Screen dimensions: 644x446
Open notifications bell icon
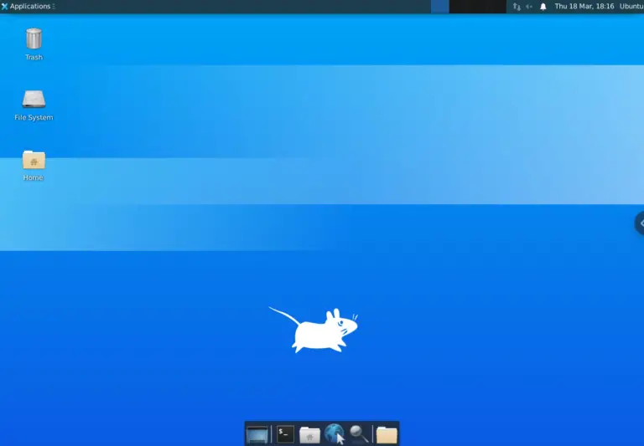(543, 6)
